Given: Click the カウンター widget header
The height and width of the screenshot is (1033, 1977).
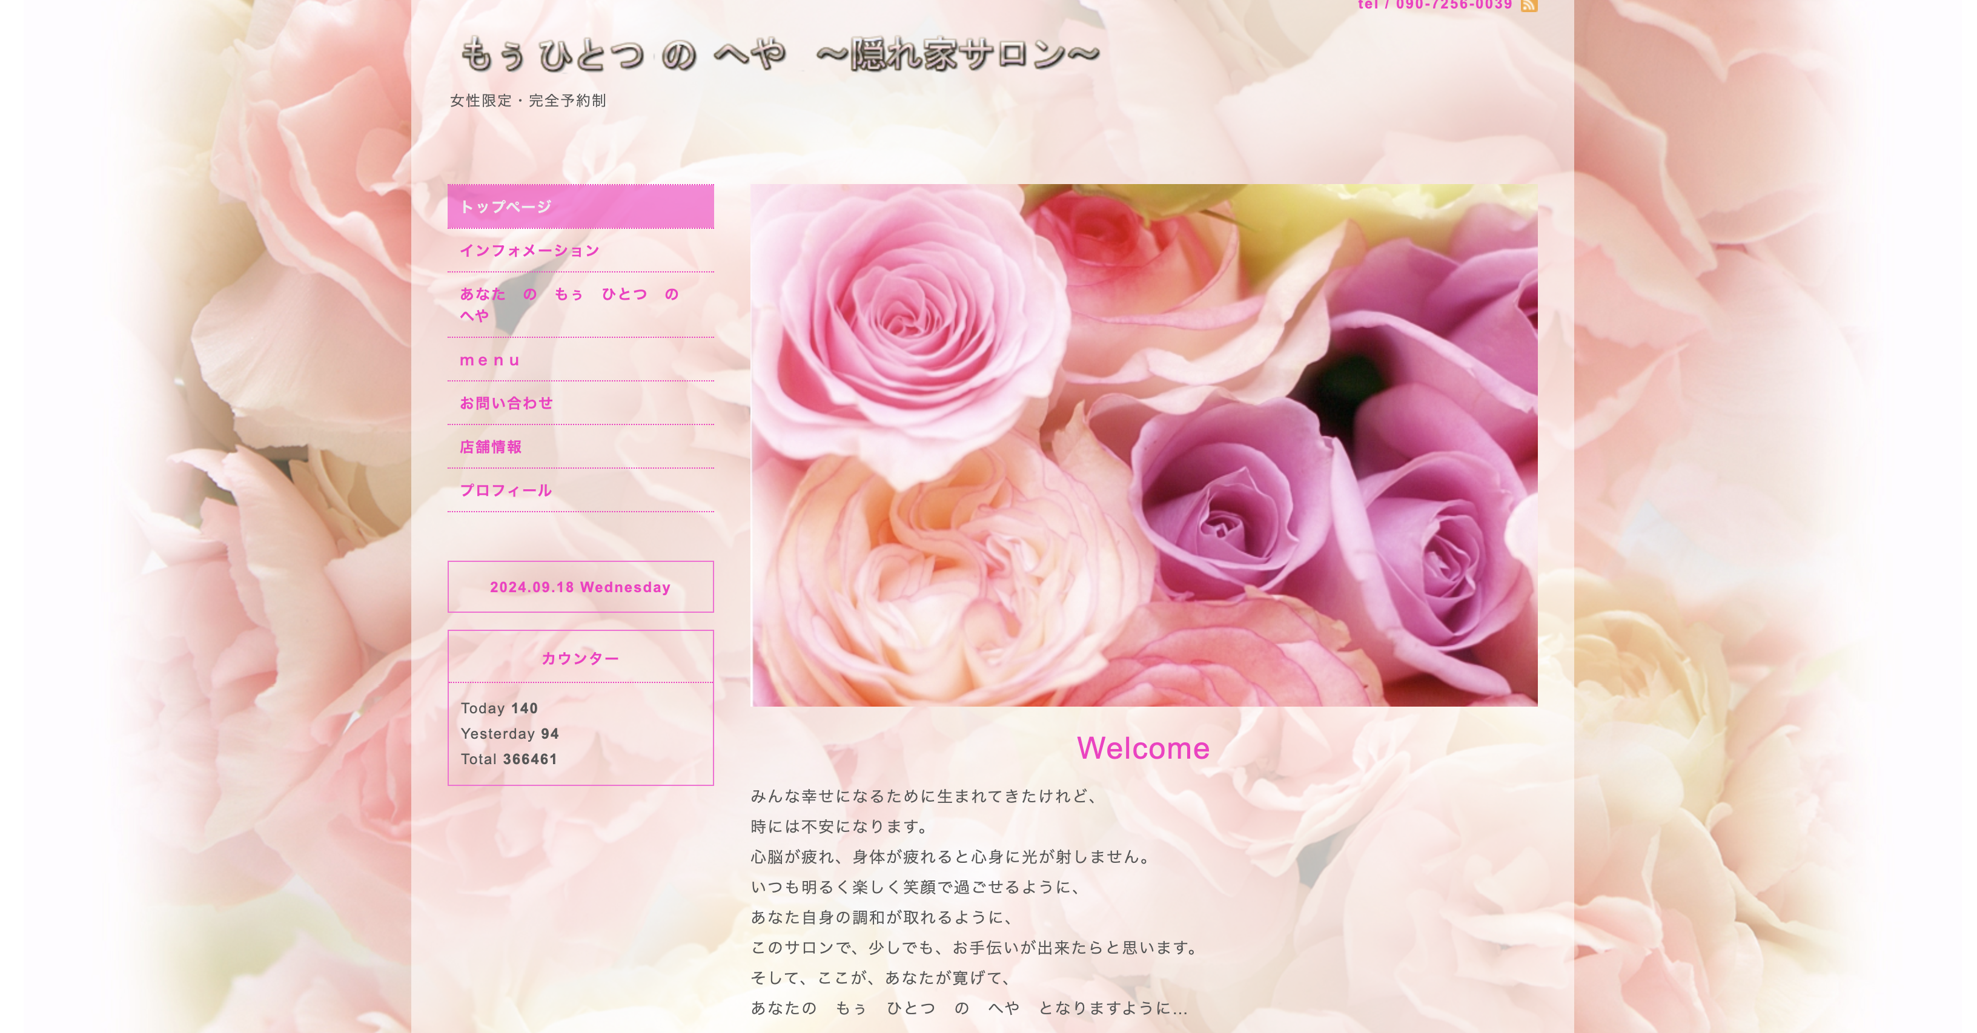Looking at the screenshot, I should point(580,658).
